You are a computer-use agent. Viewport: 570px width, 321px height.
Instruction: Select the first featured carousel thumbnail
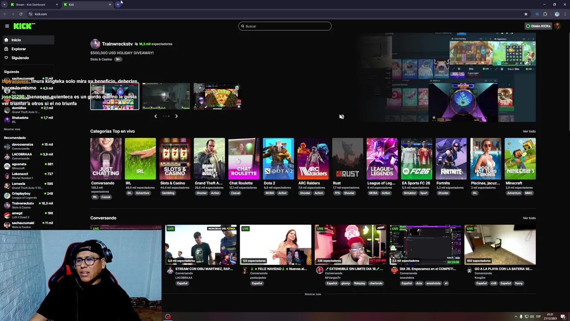click(115, 96)
